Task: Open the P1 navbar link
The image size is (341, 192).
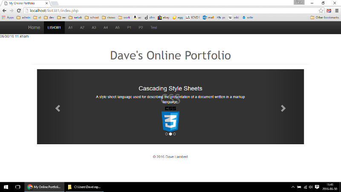Action: click(x=129, y=27)
